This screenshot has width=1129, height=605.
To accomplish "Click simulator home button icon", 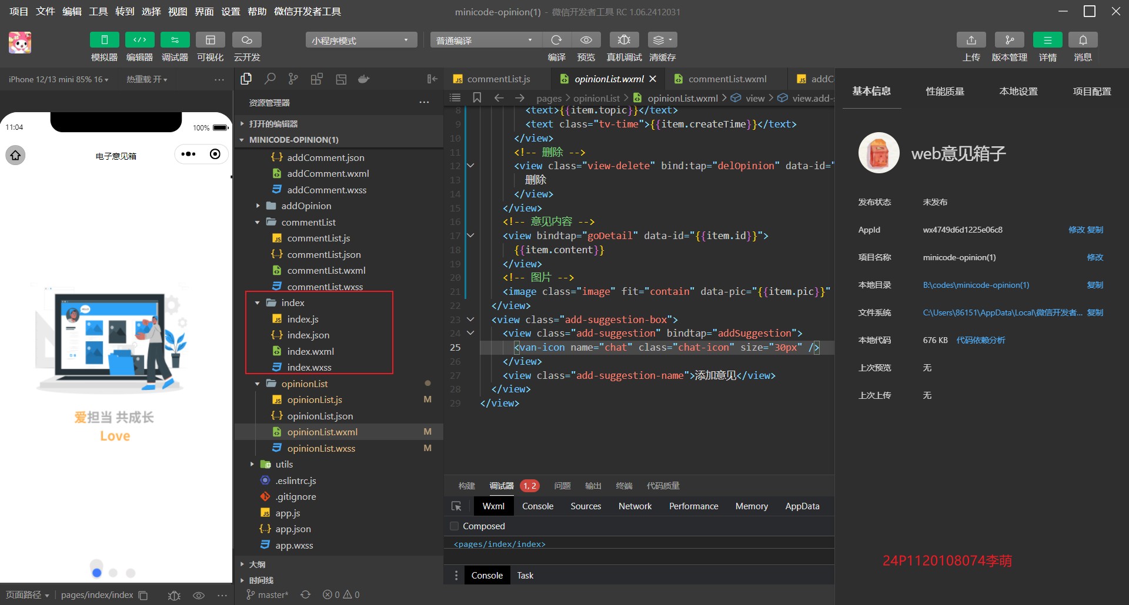I will pyautogui.click(x=15, y=155).
